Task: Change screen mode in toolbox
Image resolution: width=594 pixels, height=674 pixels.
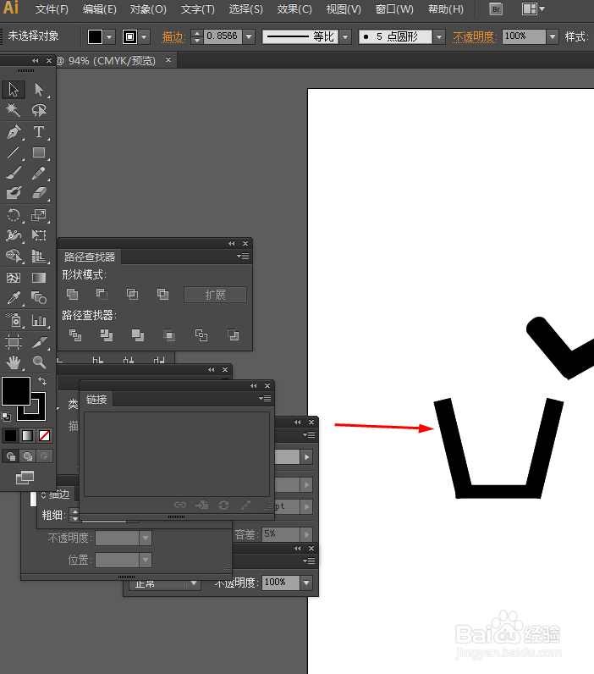Action: tap(25, 478)
